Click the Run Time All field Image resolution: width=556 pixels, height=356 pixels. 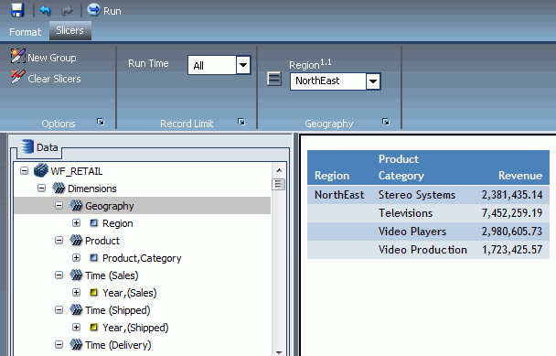click(211, 65)
